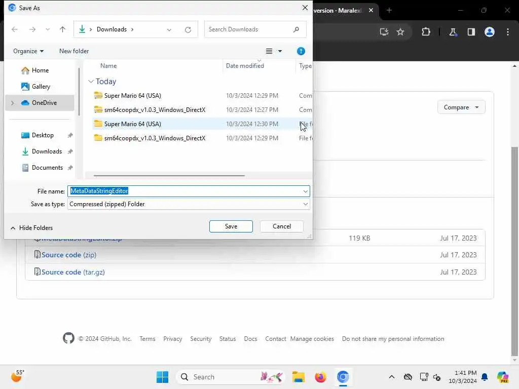
Task: Change the view layout icon
Action: coord(269,51)
